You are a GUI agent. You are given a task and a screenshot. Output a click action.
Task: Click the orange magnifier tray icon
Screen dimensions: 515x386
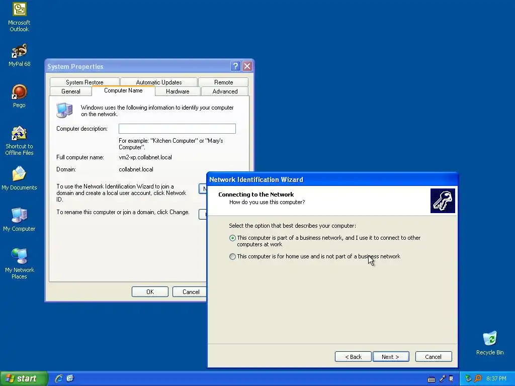click(478, 378)
